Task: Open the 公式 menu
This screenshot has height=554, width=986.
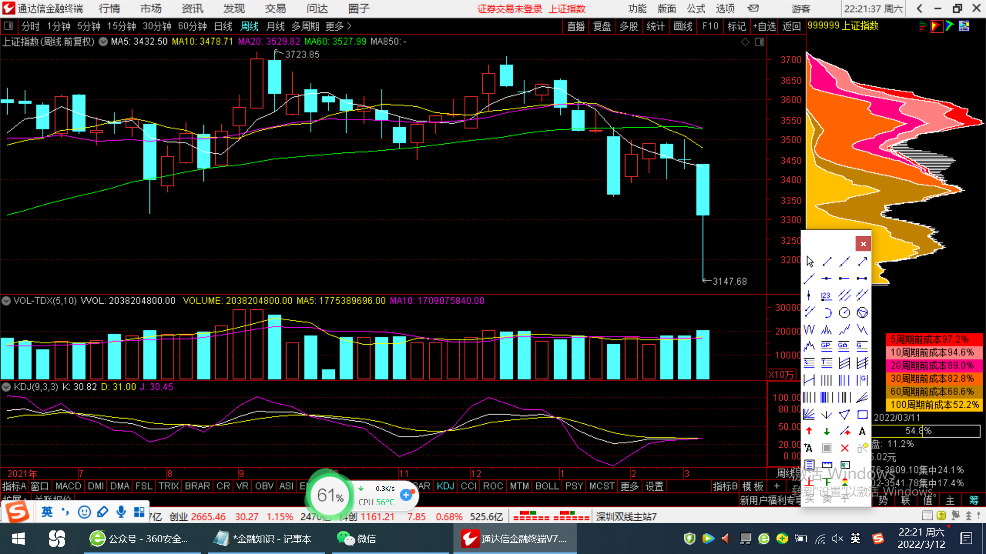Action: [696, 8]
